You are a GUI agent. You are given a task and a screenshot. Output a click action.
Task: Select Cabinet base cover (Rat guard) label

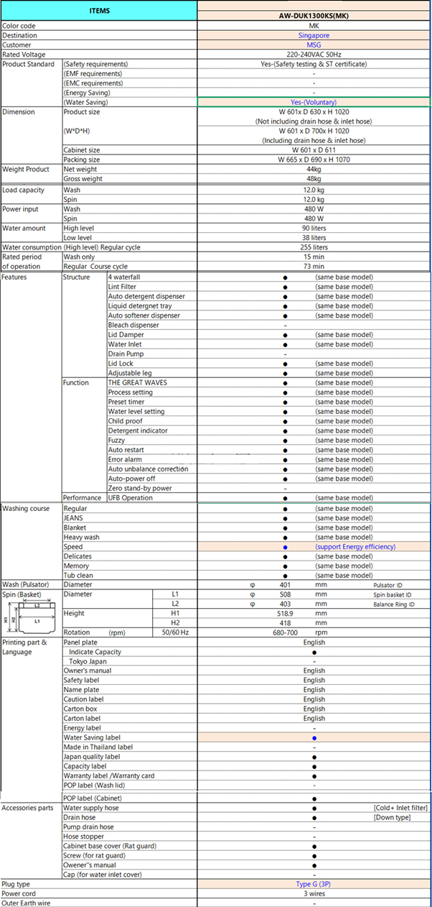(x=110, y=846)
